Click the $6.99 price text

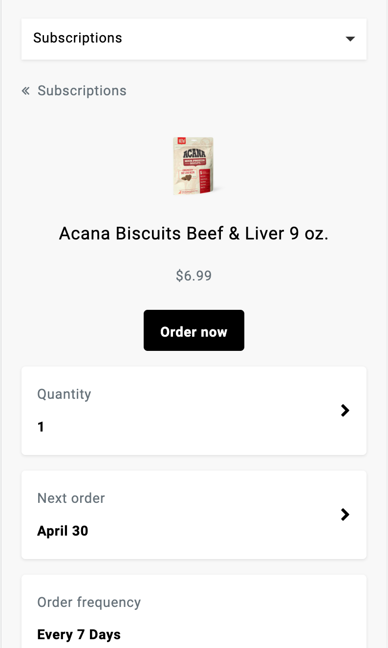pyautogui.click(x=194, y=276)
